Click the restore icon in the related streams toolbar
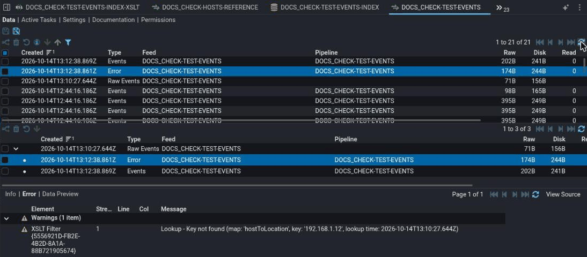This screenshot has height=257, width=587. (x=27, y=129)
